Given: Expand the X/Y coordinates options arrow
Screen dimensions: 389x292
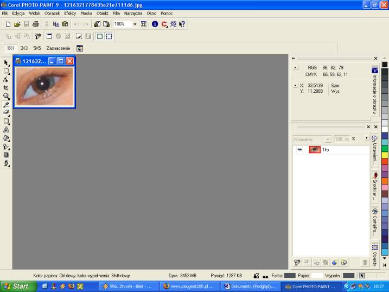Looking at the screenshot, I should 295,85.
